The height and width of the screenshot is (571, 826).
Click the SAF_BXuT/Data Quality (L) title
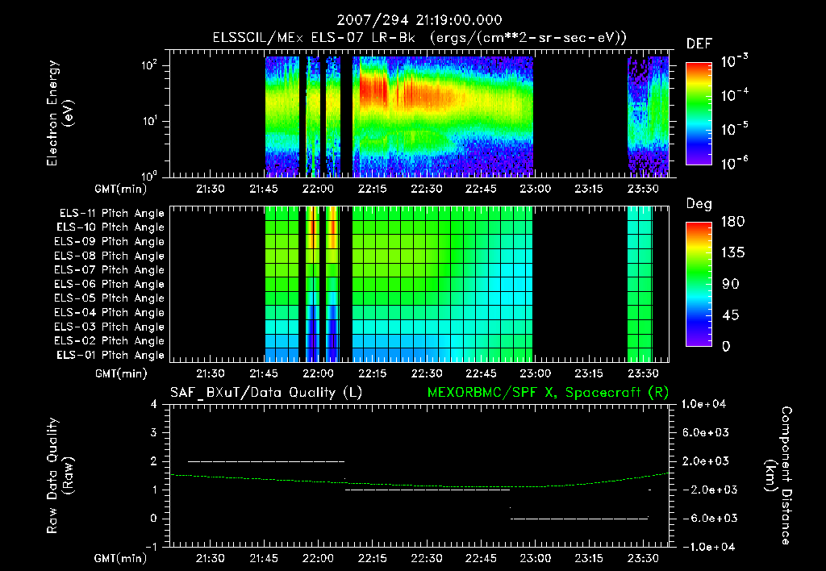pyautogui.click(x=266, y=393)
